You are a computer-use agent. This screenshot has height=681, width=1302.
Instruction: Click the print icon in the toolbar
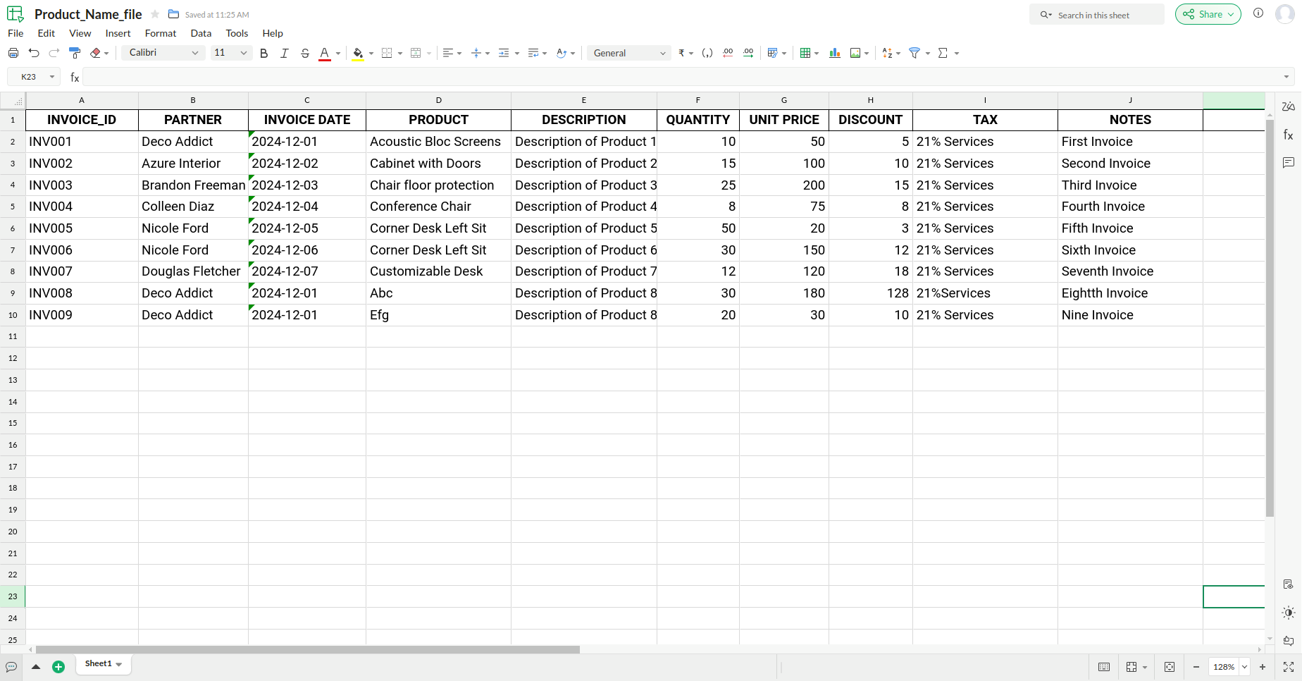click(x=13, y=53)
